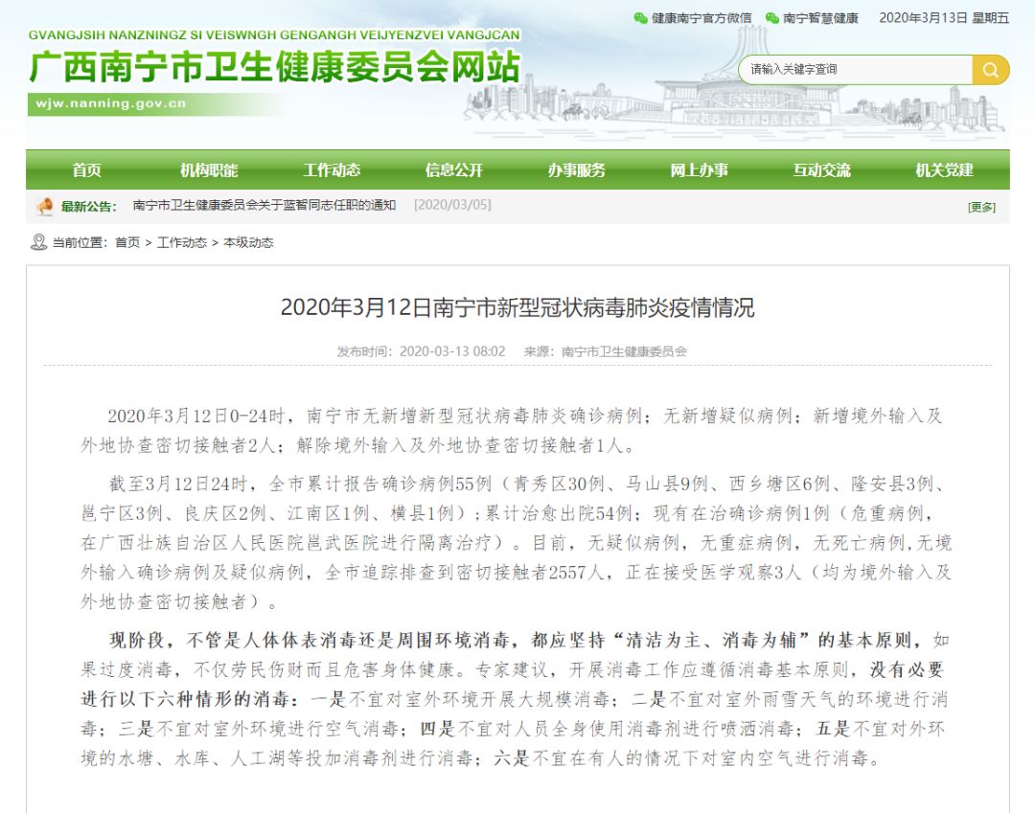Viewport: 1035px width, 813px height.
Task: Click 首页 in the breadcrumb path
Action: tap(127, 243)
